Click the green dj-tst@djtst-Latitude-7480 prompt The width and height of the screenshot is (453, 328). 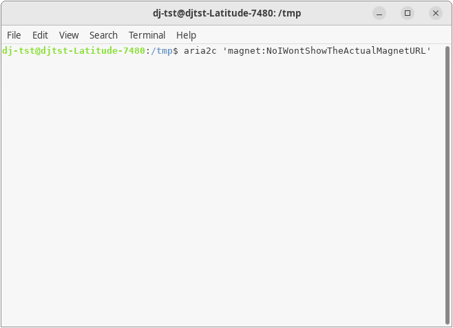pyautogui.click(x=74, y=51)
